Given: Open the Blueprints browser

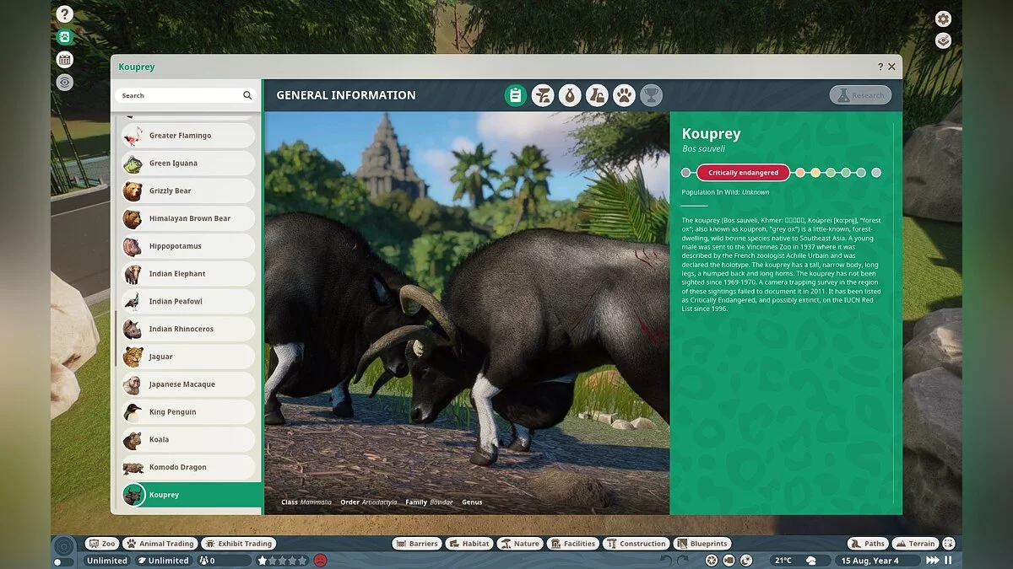Looking at the screenshot, I should click(x=703, y=543).
